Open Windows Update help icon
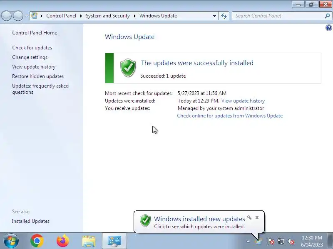333x249 pixels. (328, 28)
